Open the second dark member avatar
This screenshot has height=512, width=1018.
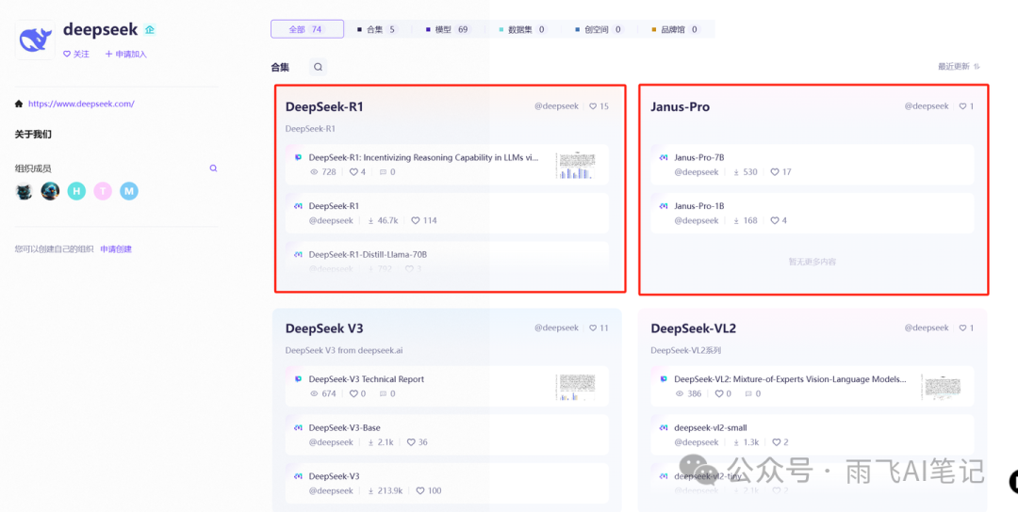(x=51, y=191)
